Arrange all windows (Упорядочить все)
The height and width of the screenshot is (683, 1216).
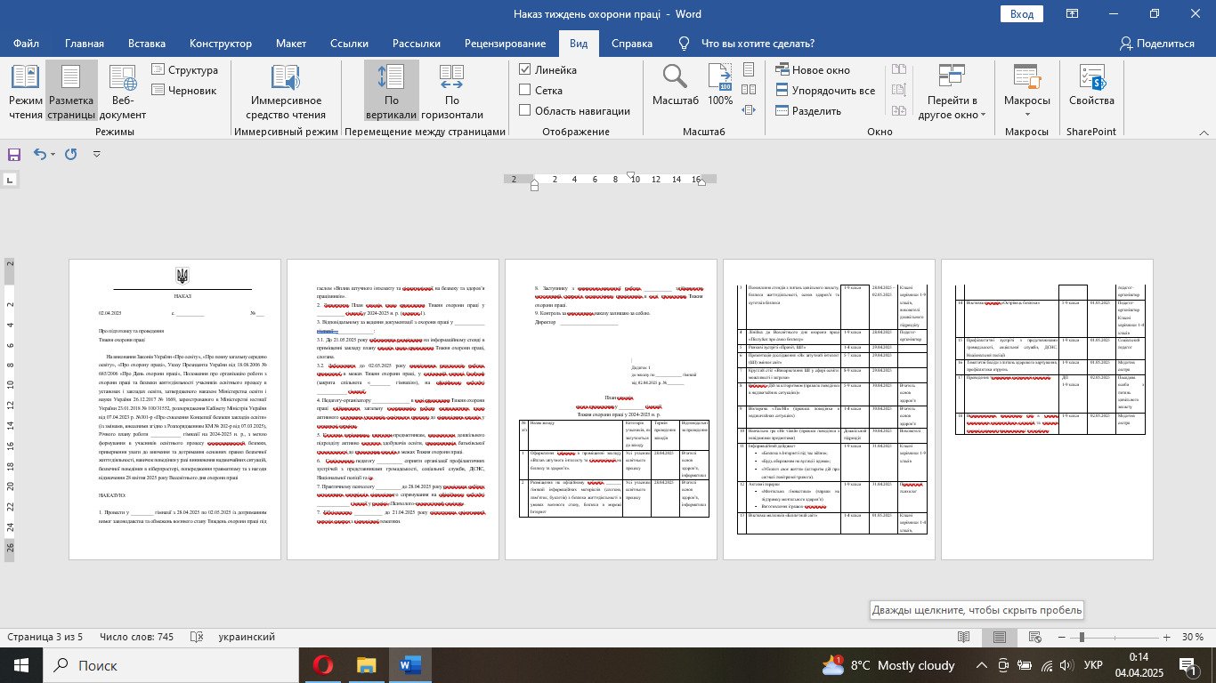coord(825,91)
